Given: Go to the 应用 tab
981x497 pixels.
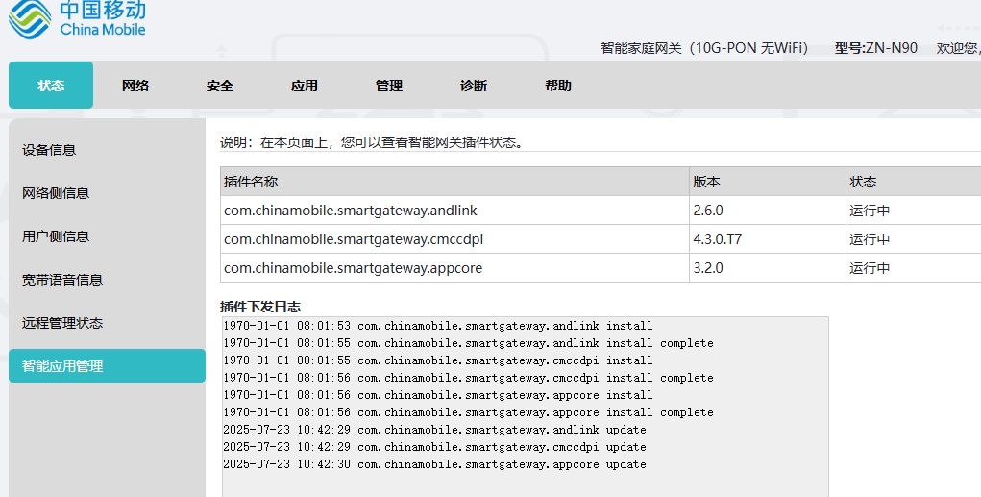Looking at the screenshot, I should point(305,86).
